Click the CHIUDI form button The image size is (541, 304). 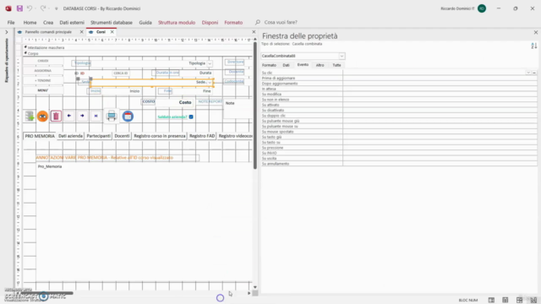click(43, 61)
